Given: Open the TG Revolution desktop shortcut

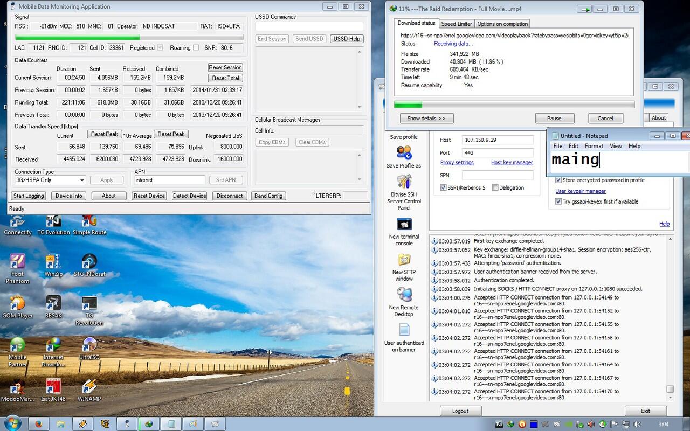Looking at the screenshot, I should pyautogui.click(x=89, y=311).
